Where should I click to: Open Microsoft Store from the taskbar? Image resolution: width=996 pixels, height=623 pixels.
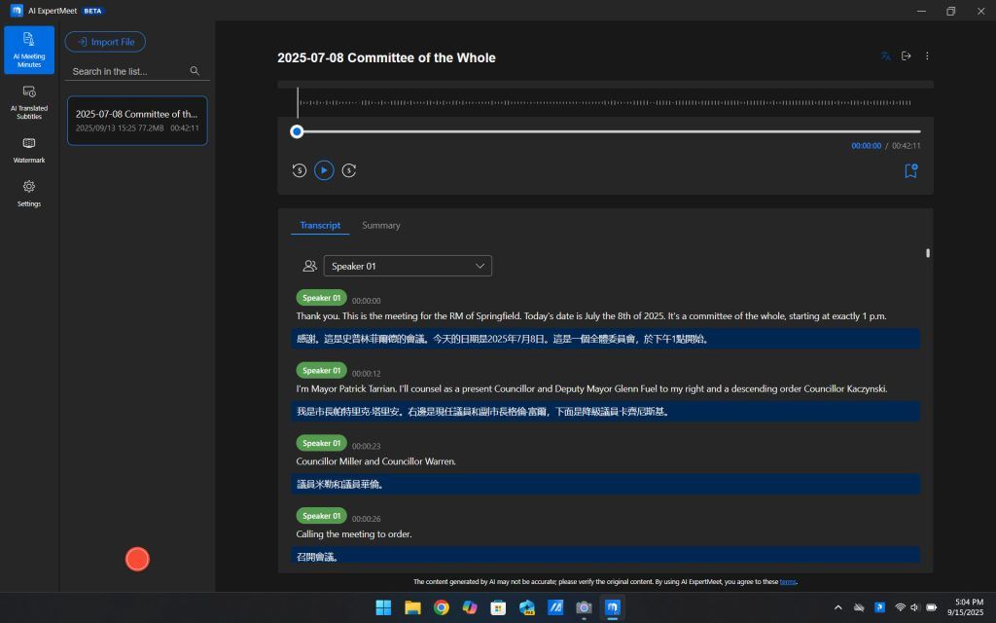point(498,607)
